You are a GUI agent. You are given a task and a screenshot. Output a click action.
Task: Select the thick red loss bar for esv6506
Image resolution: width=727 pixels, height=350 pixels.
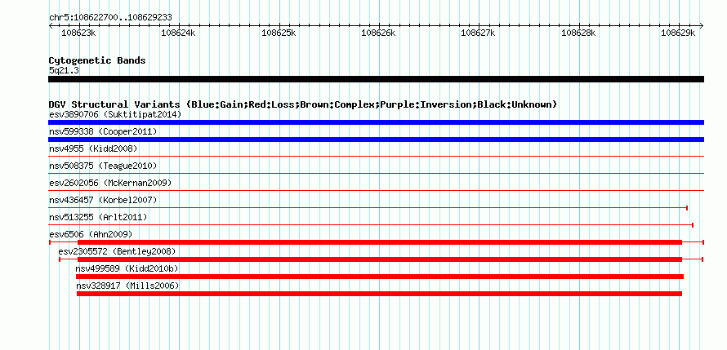pyautogui.click(x=380, y=242)
